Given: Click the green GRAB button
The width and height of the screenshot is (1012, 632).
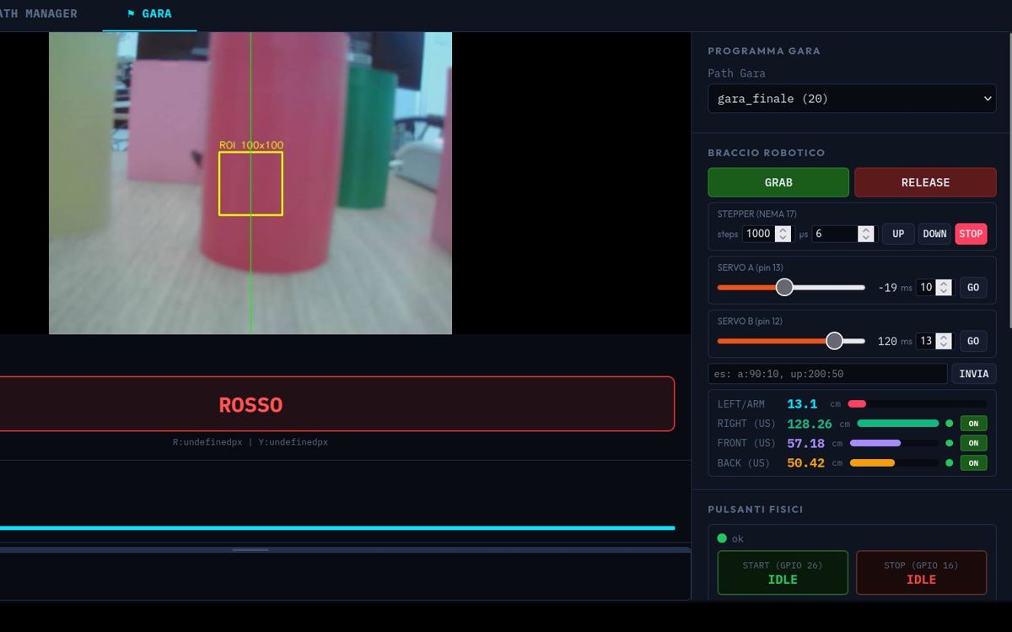Looking at the screenshot, I should point(778,182).
